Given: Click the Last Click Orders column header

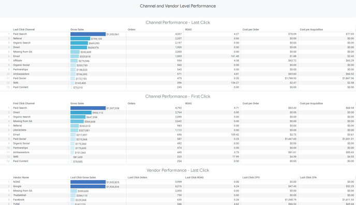Looking at the screenshot, I should [137, 178].
